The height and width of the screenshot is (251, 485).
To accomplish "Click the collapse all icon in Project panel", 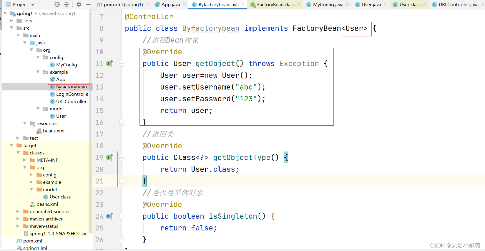I will pyautogui.click(x=67, y=4).
